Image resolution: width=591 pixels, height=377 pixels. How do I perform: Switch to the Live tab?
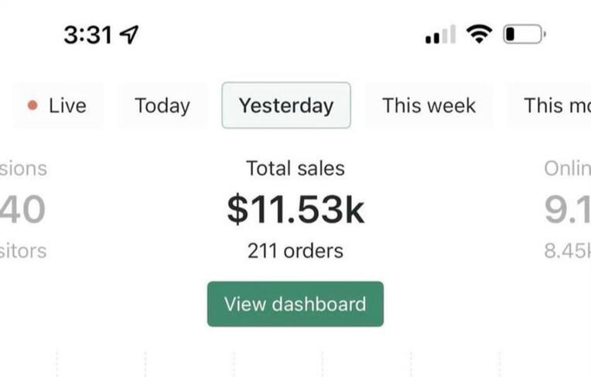point(58,105)
